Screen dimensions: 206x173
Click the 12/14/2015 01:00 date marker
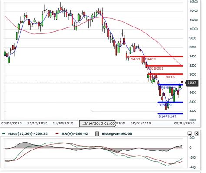click(x=97, y=123)
